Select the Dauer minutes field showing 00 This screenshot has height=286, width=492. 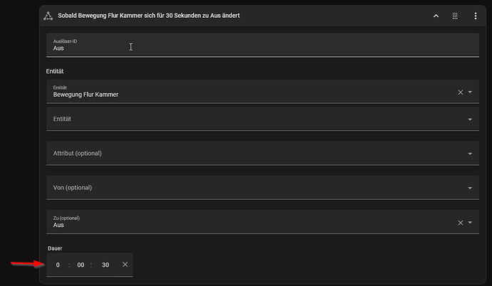[81, 265]
